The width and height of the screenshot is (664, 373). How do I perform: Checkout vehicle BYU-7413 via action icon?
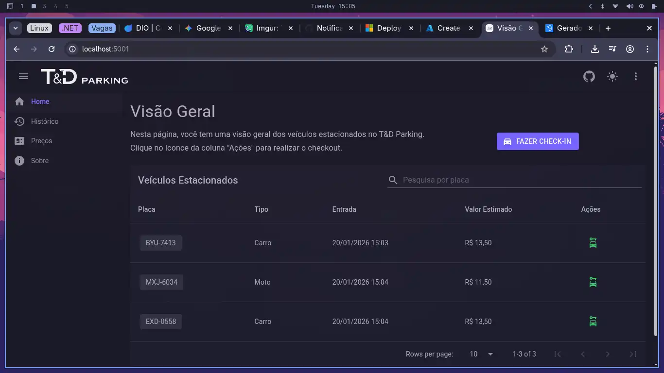[x=593, y=243]
